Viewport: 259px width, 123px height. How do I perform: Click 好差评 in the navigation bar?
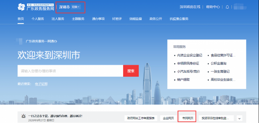point(117,19)
